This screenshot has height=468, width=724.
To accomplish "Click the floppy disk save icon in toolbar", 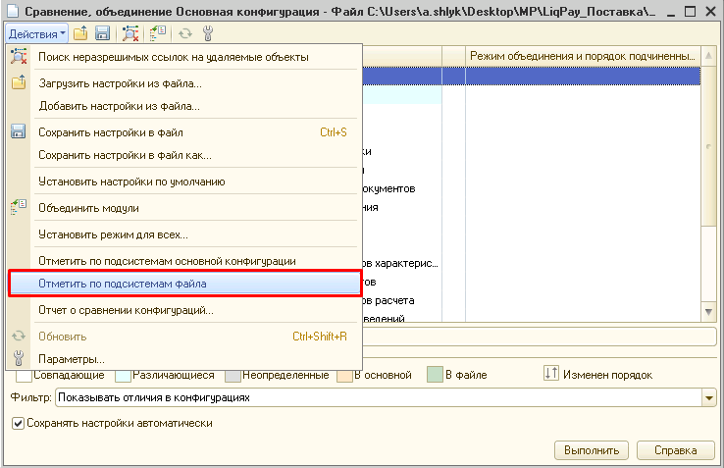I will click(101, 33).
